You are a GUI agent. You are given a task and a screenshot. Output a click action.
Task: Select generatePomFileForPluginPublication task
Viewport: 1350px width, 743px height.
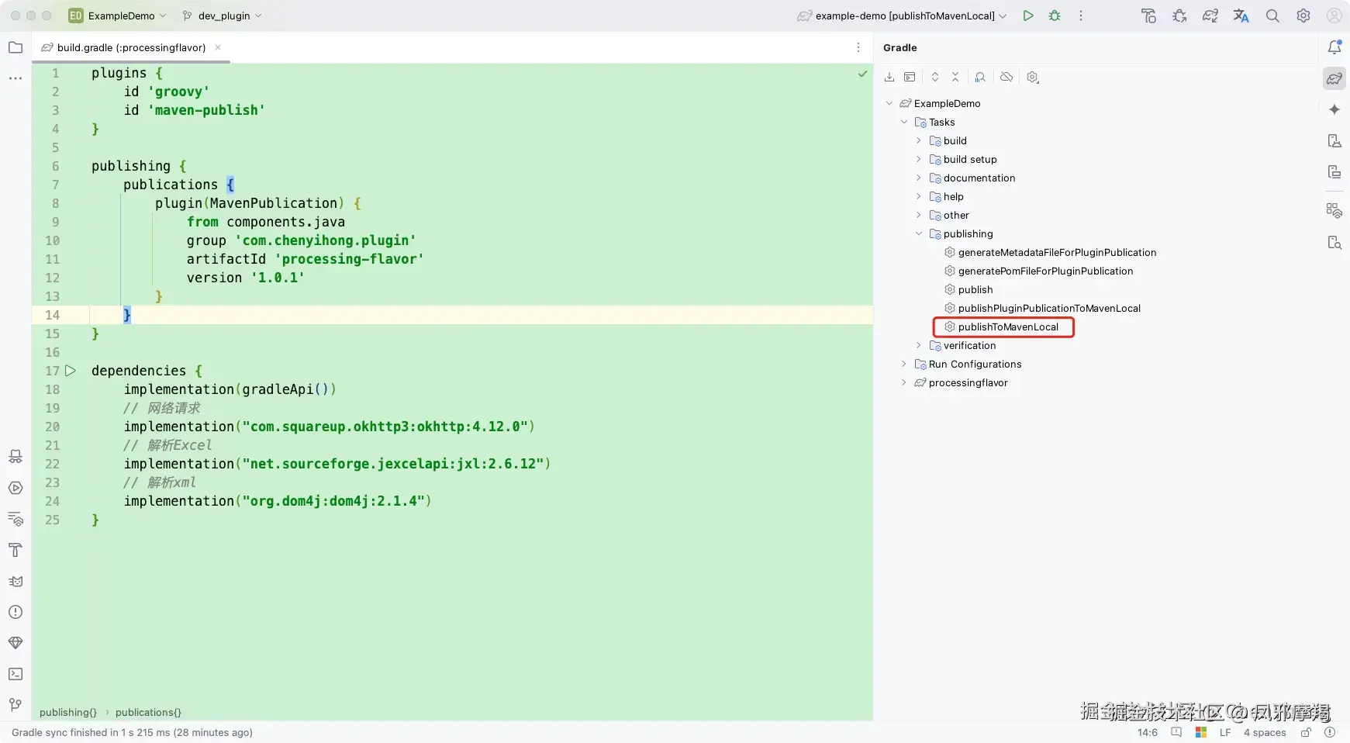(x=1045, y=271)
